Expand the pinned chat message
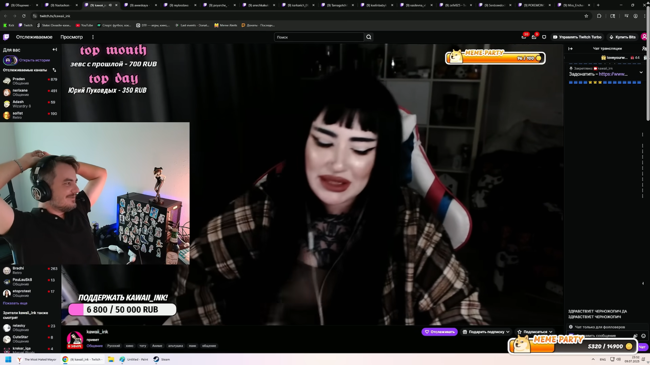This screenshot has width=650, height=365. pyautogui.click(x=641, y=72)
